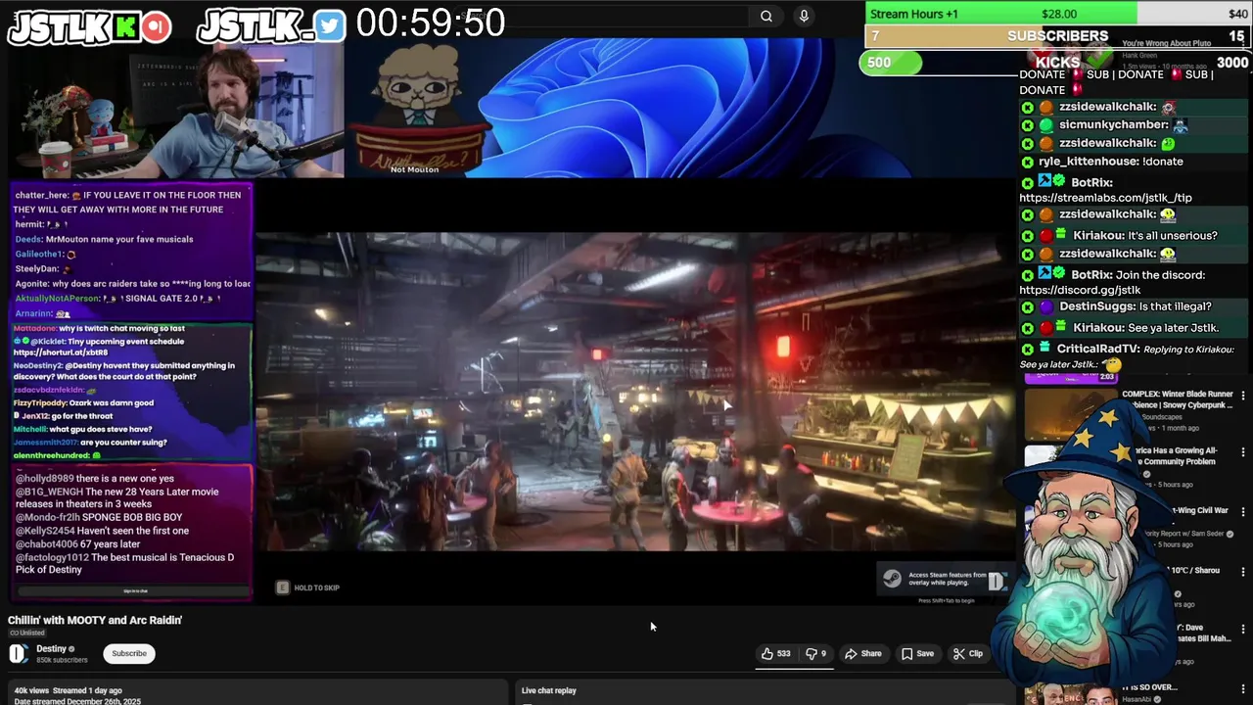Open the COMPLEX Winter Blade Runner video title

1178,399
